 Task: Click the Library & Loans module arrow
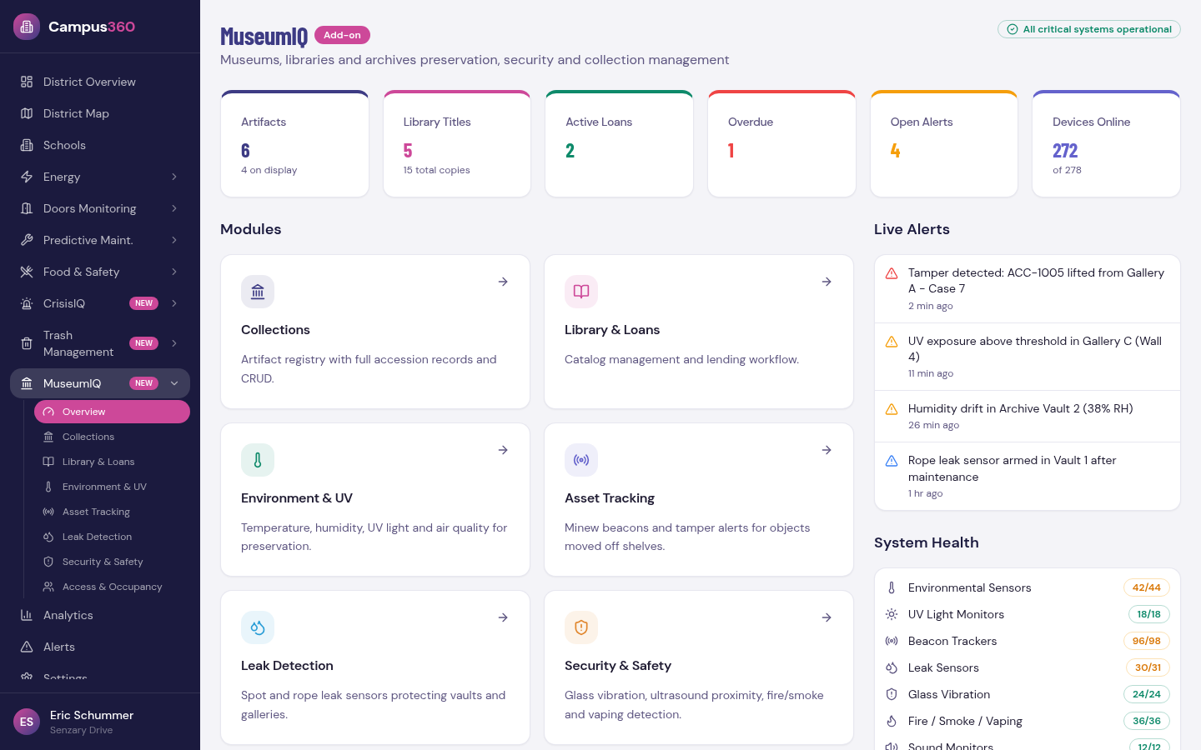[x=827, y=282]
